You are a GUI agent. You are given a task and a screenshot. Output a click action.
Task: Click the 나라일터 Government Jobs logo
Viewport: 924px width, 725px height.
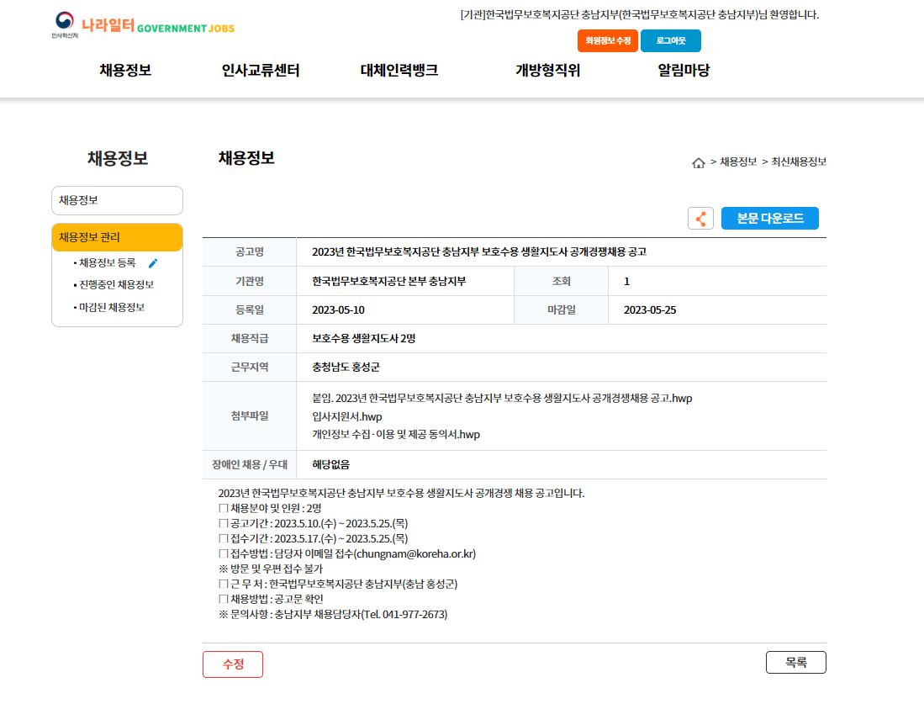tap(143, 25)
